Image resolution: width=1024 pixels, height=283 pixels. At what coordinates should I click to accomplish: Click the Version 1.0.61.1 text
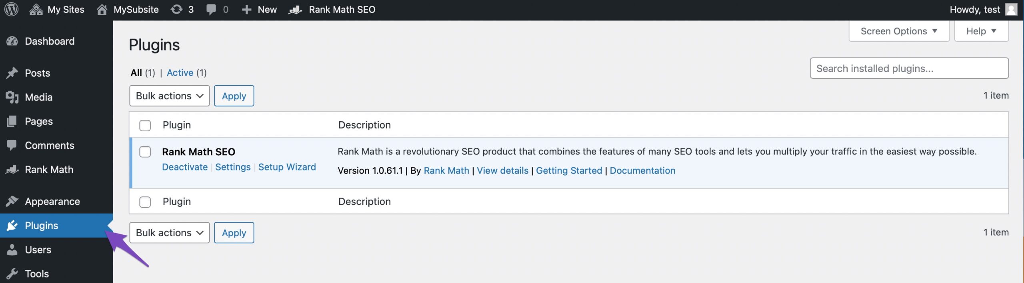[370, 170]
